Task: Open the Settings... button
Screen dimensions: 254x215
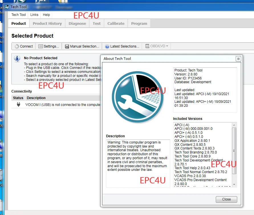Action: [x=49, y=46]
